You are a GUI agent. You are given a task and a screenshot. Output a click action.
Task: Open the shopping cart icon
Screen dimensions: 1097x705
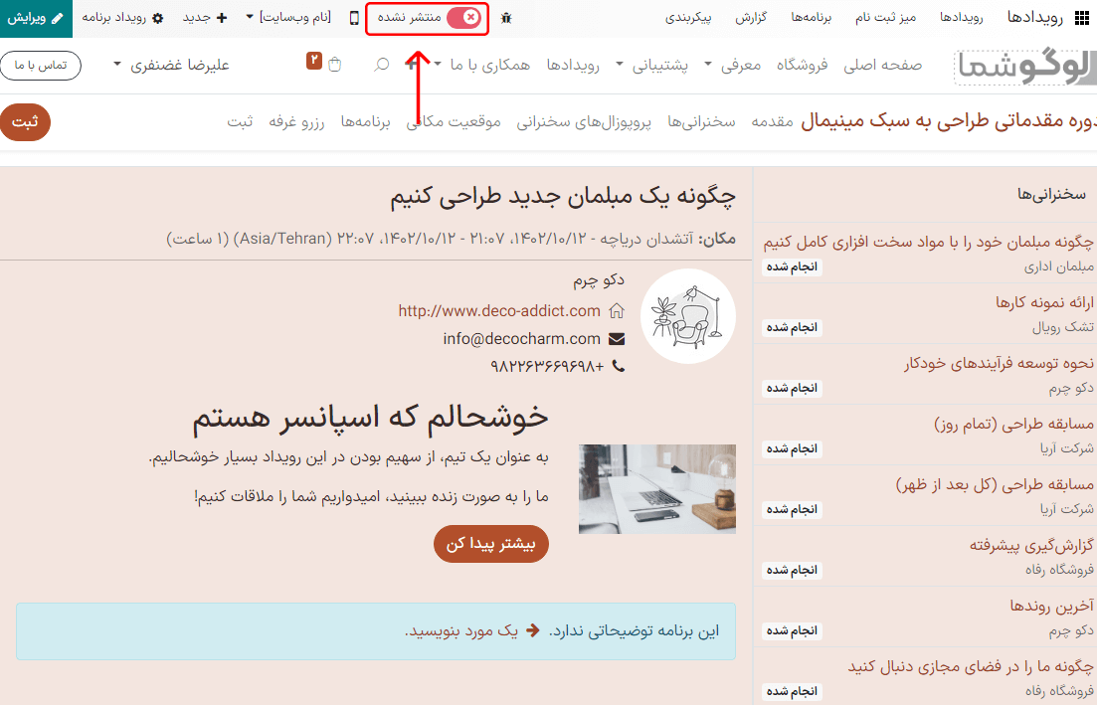point(334,65)
